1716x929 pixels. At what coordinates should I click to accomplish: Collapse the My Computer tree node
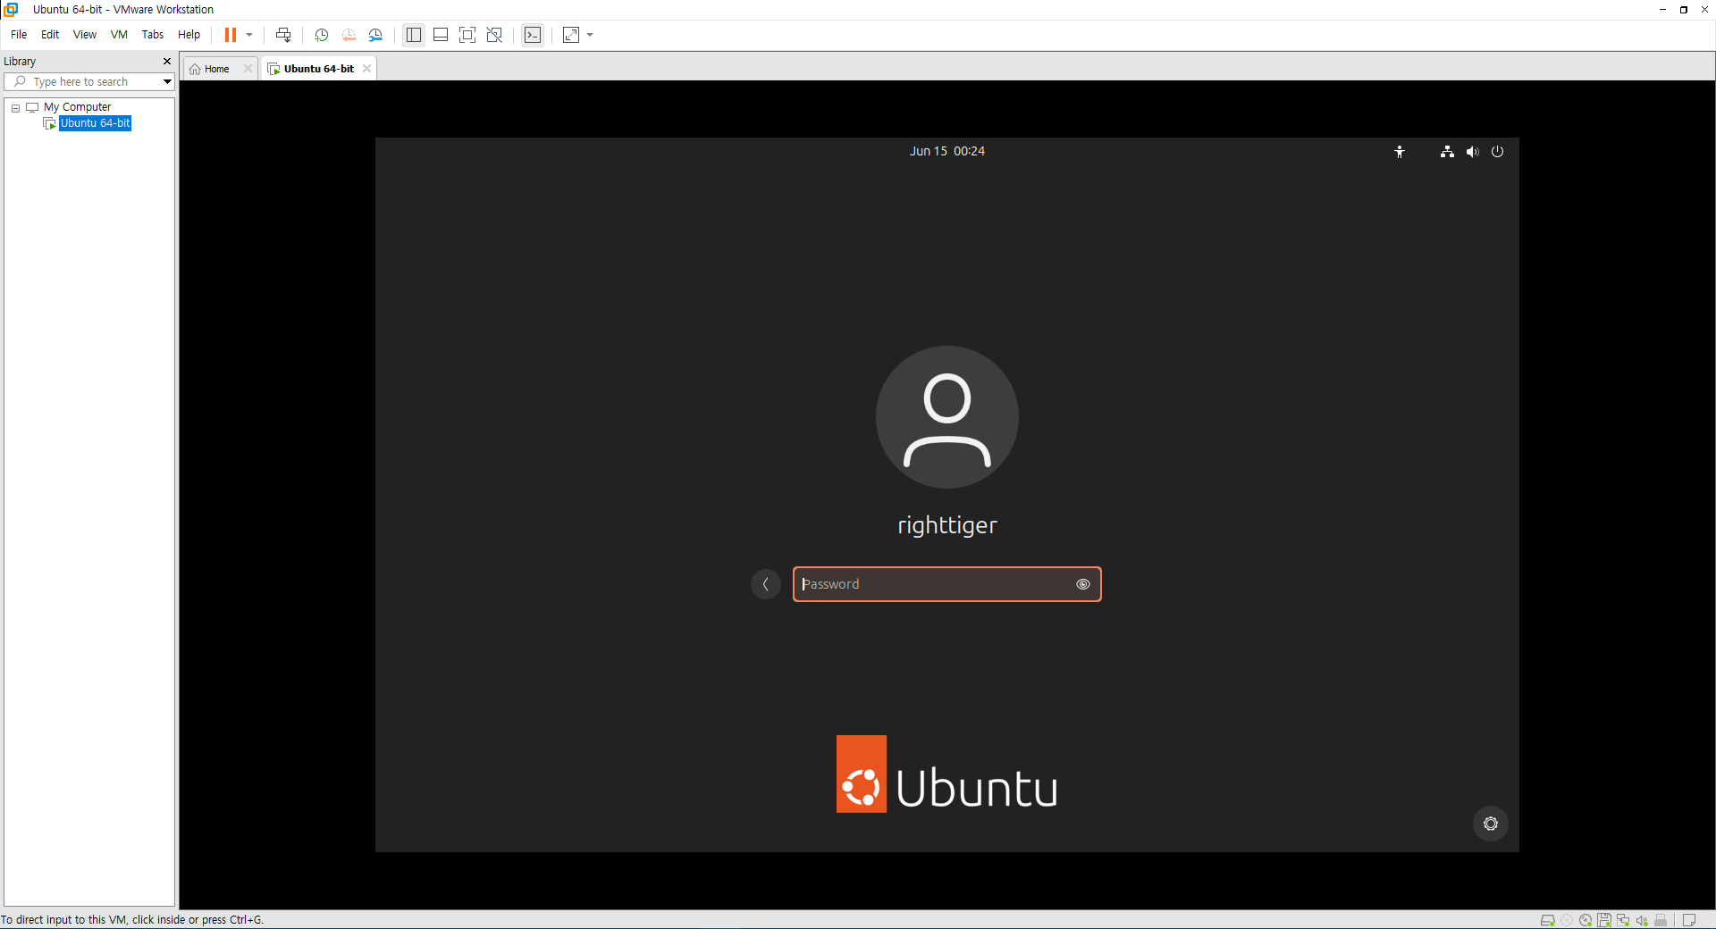click(x=15, y=108)
